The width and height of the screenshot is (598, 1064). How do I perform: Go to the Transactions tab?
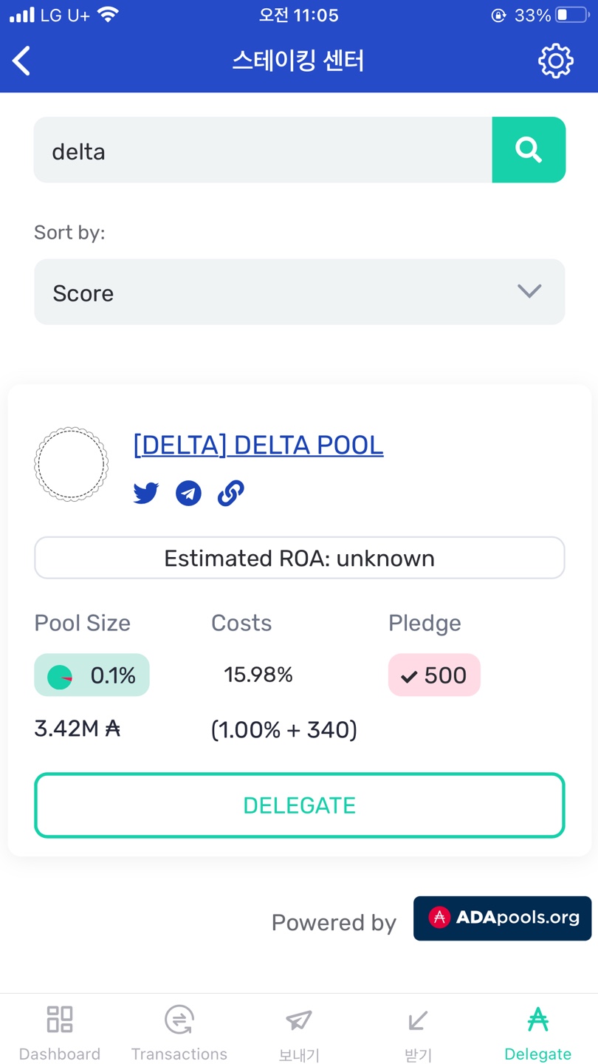[179, 1031]
